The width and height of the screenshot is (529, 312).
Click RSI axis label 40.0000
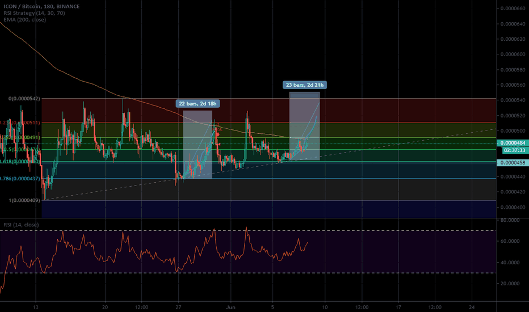coord(510,263)
